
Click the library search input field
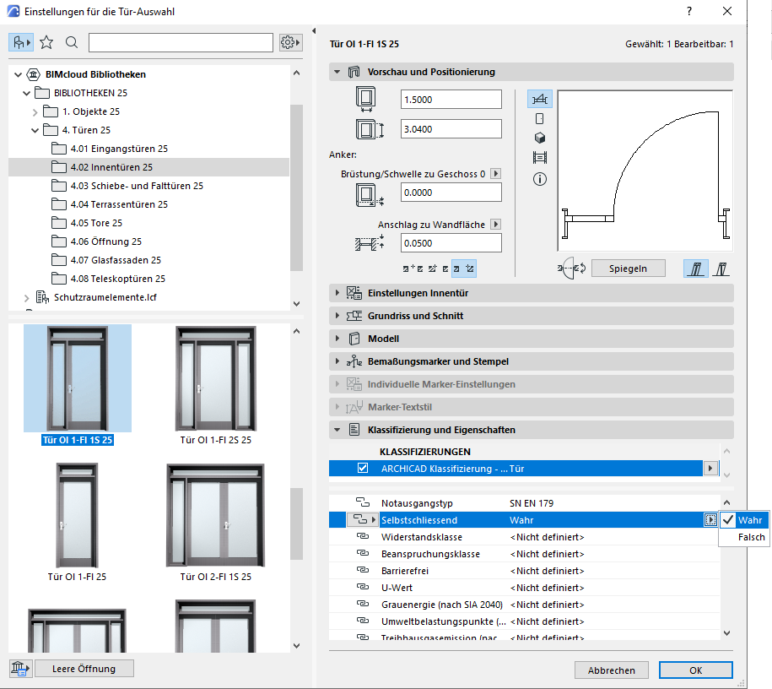click(x=181, y=43)
